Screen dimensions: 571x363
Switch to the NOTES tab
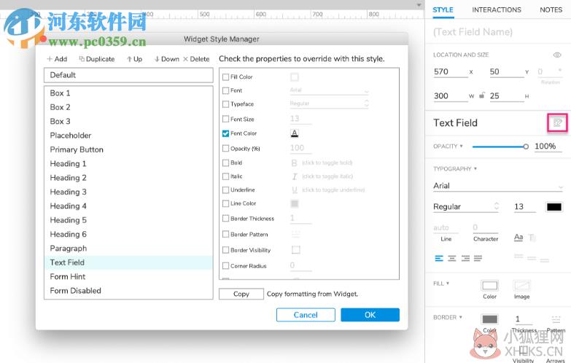click(x=551, y=9)
